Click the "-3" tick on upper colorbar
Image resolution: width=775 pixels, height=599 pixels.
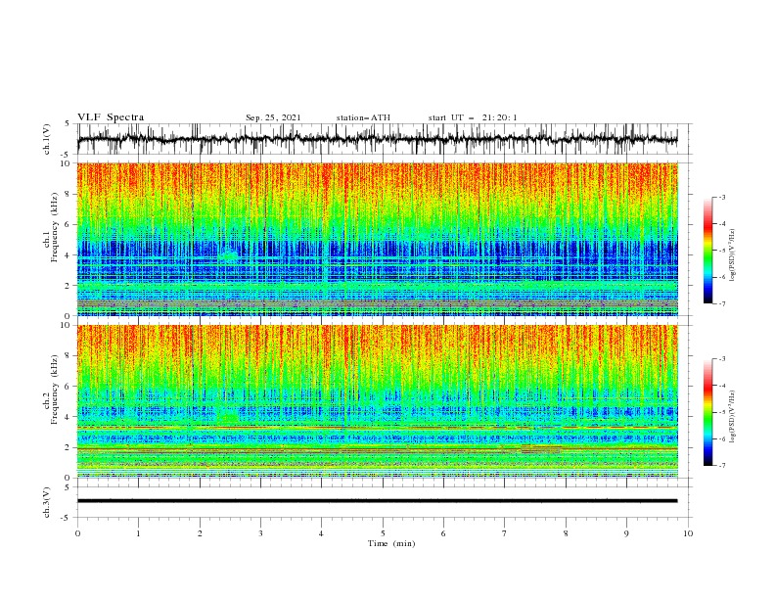coord(721,197)
